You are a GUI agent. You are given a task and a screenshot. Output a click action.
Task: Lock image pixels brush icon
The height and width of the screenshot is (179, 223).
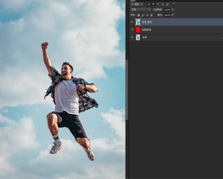[x=143, y=15]
